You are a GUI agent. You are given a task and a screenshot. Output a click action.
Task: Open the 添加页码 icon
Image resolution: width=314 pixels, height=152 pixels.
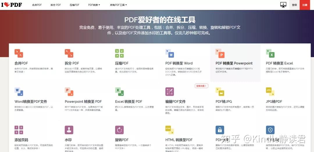click(x=19, y=130)
